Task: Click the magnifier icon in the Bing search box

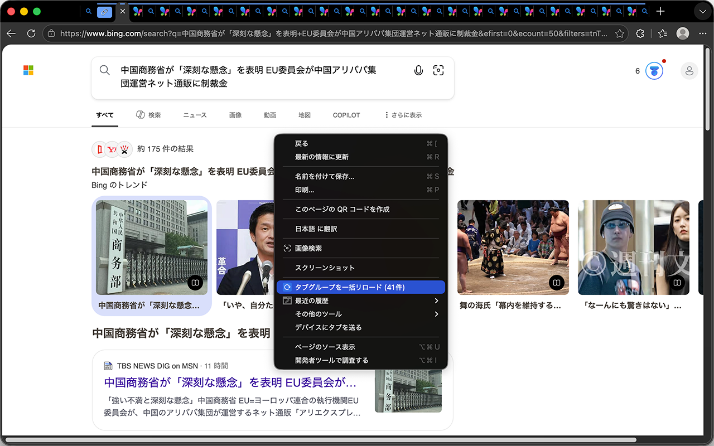Action: click(x=105, y=70)
